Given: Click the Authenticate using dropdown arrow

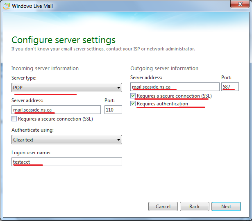Looking at the screenshot, I should click(x=118, y=140).
